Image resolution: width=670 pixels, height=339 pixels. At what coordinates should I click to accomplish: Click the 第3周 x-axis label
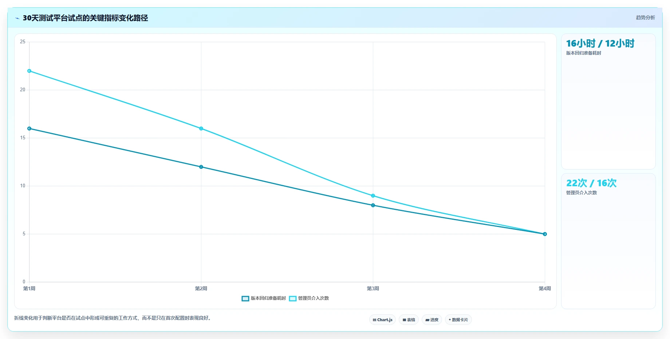373,288
